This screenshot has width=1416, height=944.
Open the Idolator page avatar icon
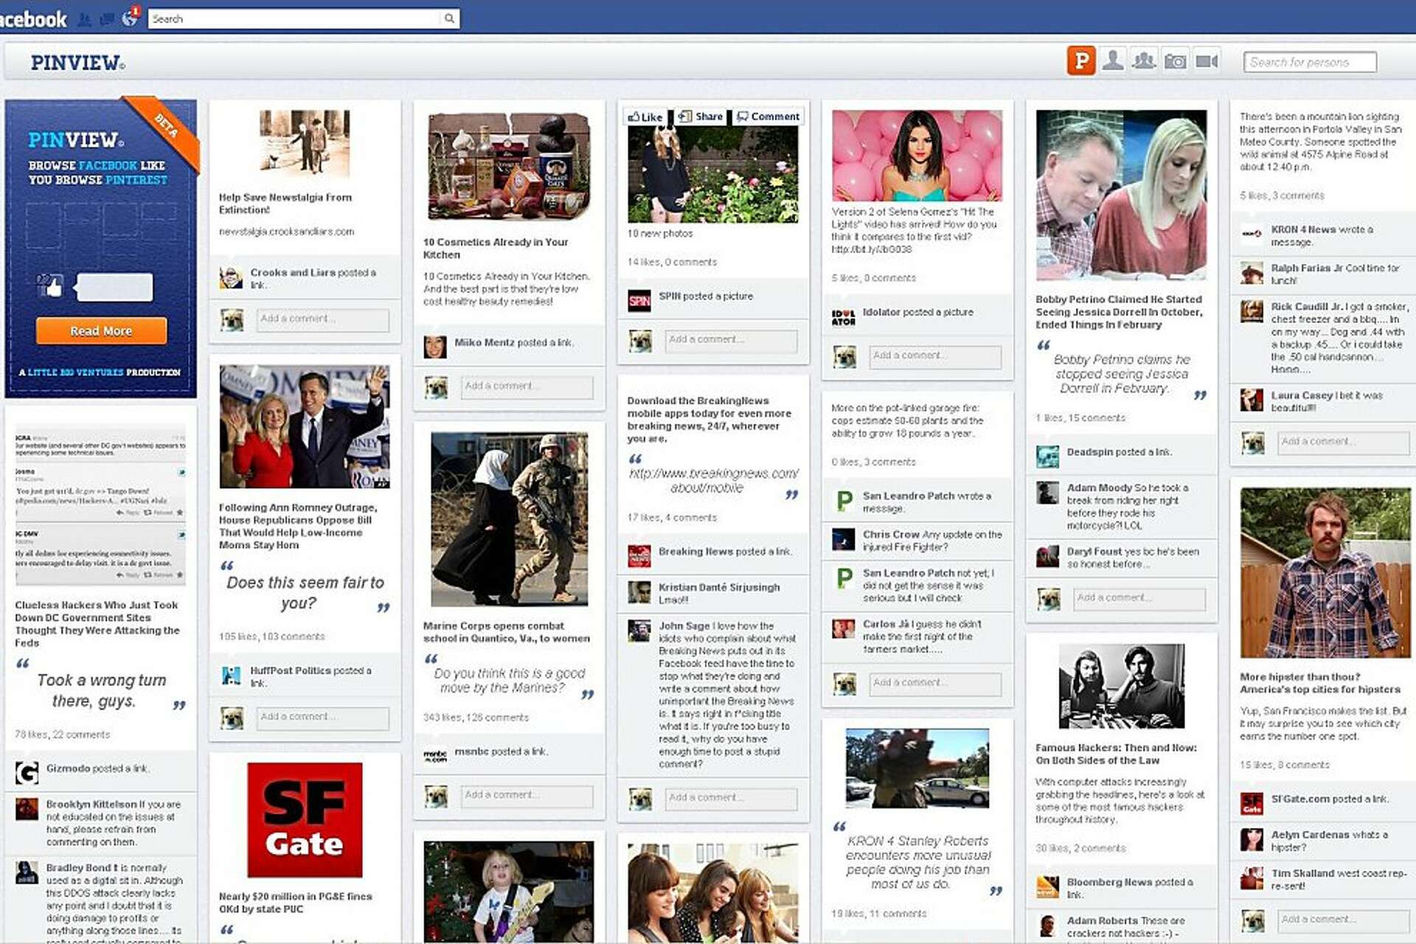click(x=844, y=316)
